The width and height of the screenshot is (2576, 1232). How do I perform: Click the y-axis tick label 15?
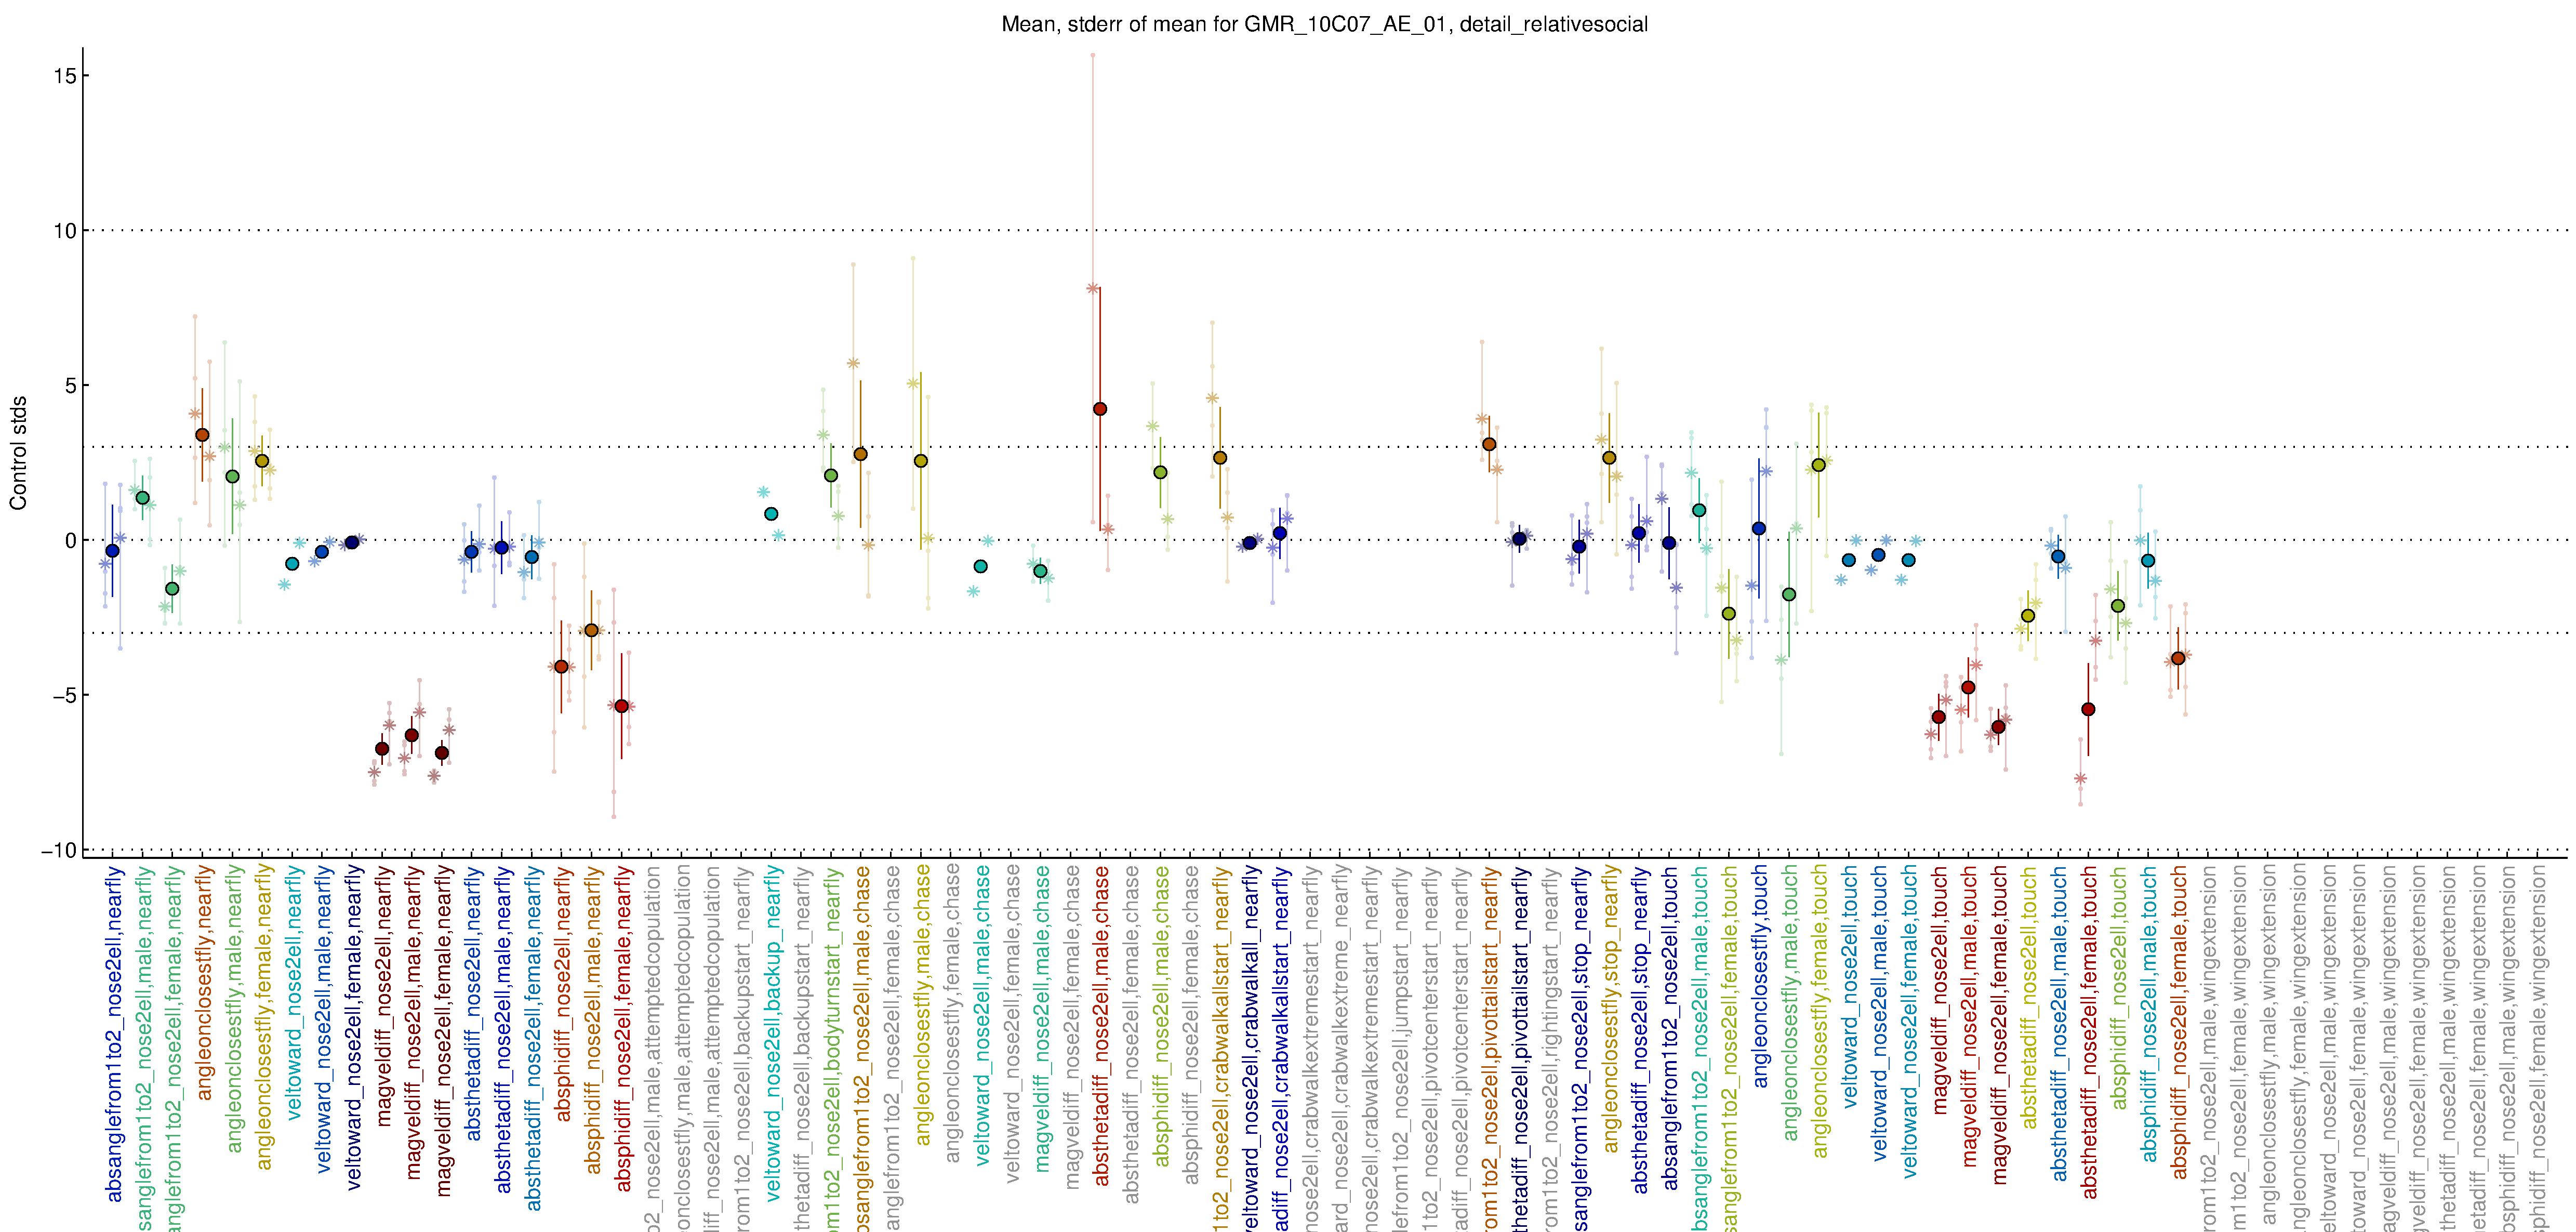tap(65, 76)
